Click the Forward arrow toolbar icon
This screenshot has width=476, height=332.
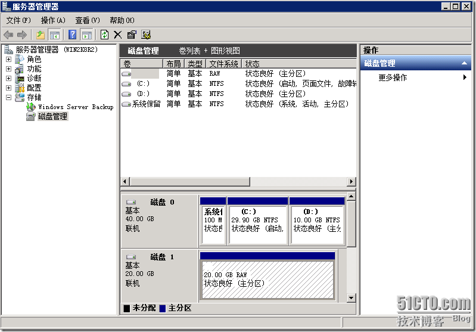[x=22, y=35]
